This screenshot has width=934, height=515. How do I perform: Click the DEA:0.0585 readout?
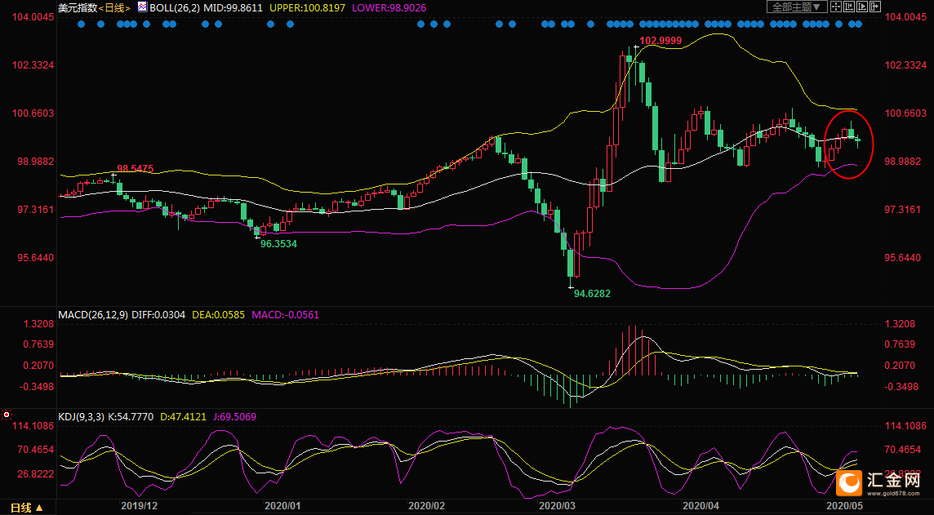click(x=218, y=314)
